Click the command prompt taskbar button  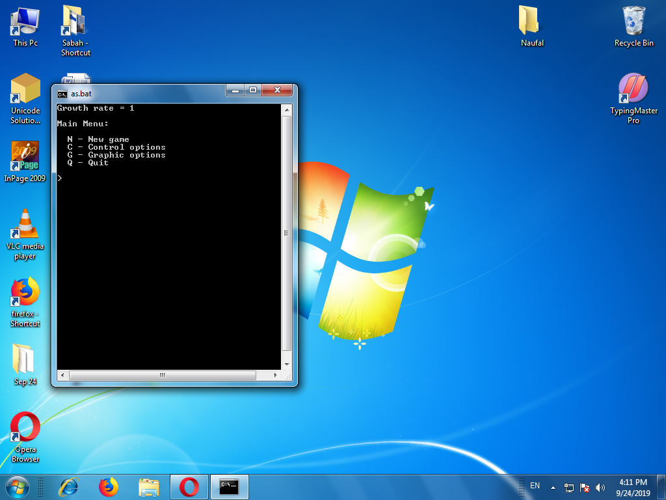(x=230, y=487)
